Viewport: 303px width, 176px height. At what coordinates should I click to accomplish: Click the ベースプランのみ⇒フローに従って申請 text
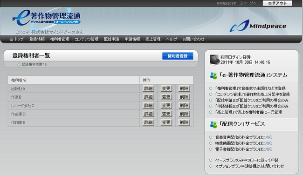(x=247, y=160)
